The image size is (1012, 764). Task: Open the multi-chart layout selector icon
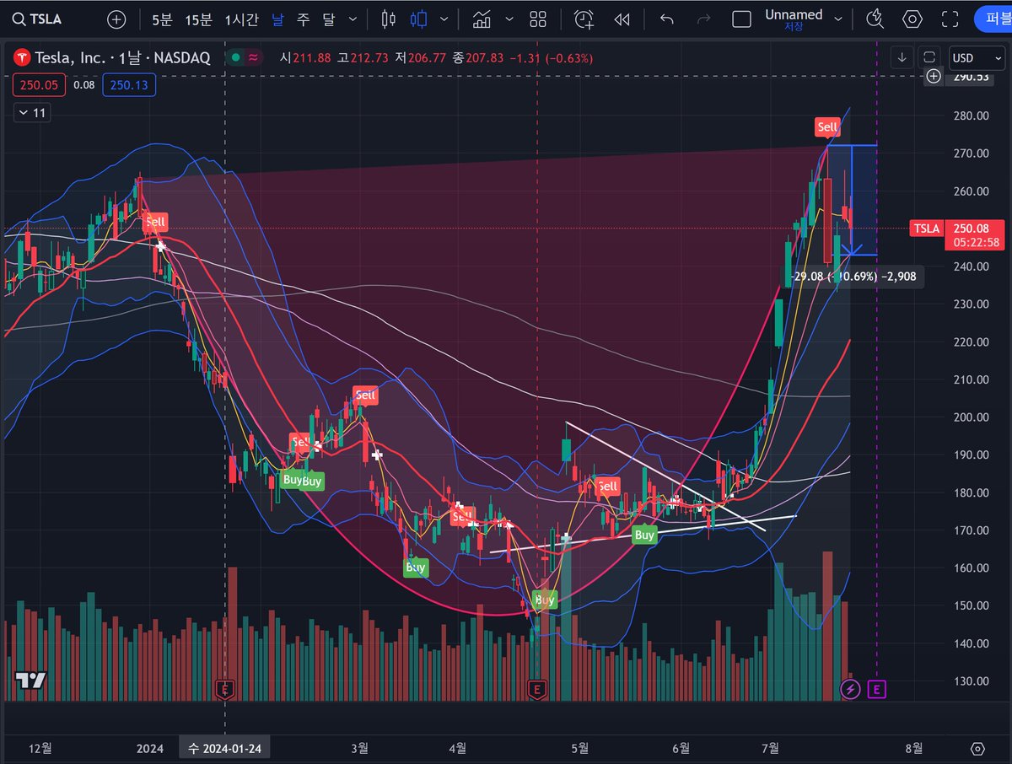click(538, 19)
